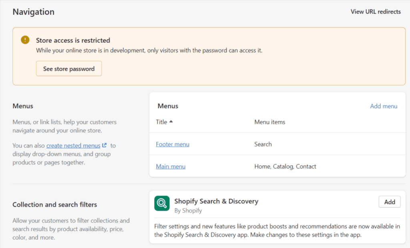Click Add menu in the Menus card
The height and width of the screenshot is (248, 410).
tap(384, 106)
